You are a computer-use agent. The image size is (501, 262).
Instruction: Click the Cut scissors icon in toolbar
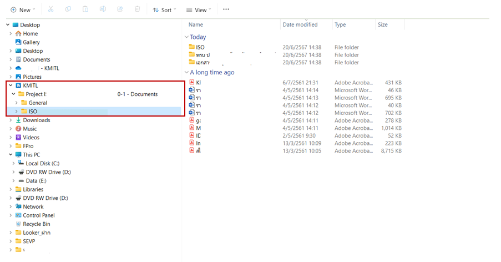50,9
